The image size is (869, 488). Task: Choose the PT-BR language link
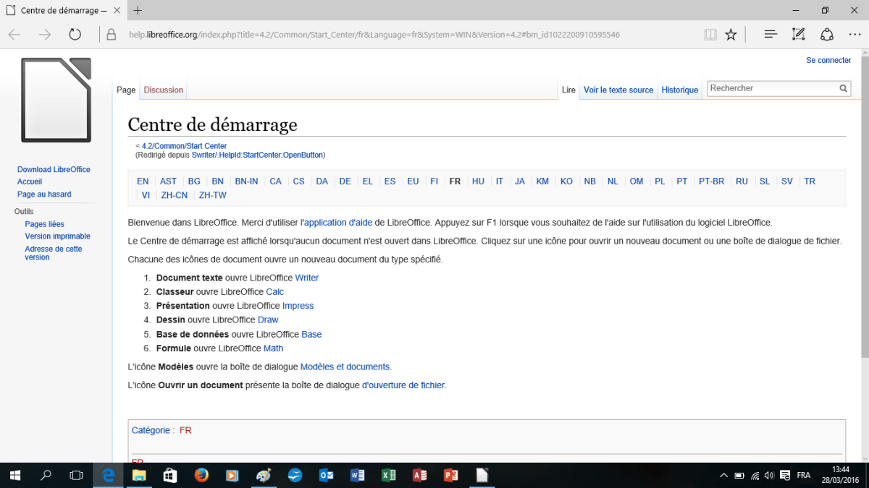[711, 181]
